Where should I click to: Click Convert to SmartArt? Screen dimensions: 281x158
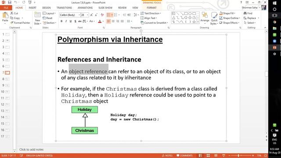[x=154, y=23]
